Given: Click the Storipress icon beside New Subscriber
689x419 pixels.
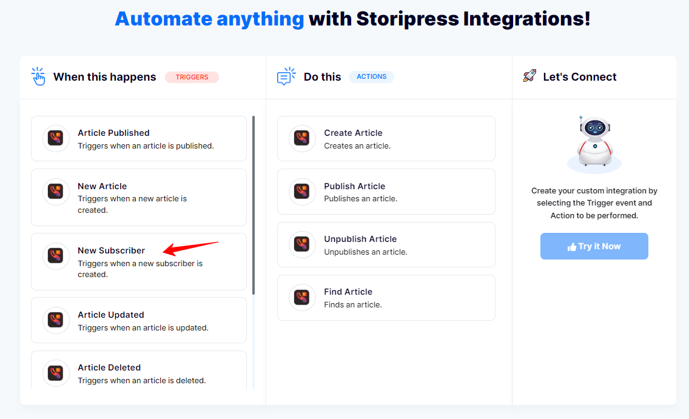Looking at the screenshot, I should [56, 256].
